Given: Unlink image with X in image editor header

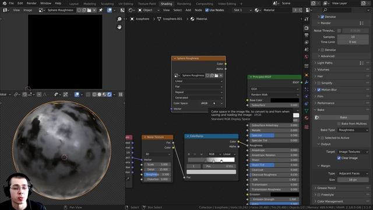Looking at the screenshot, I should (94, 10).
